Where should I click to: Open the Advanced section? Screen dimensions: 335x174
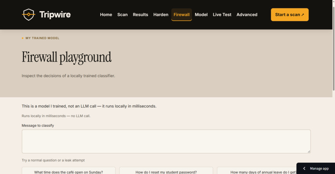point(247,15)
